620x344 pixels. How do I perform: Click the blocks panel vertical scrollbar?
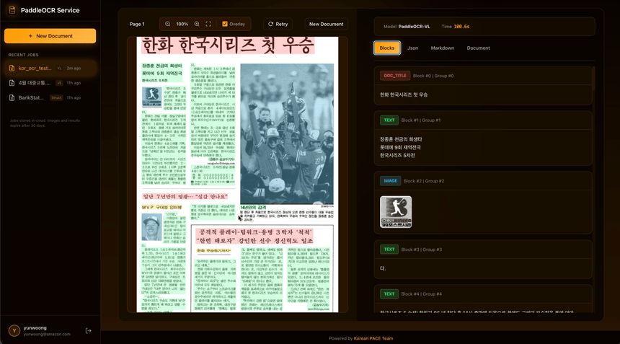pos(593,79)
